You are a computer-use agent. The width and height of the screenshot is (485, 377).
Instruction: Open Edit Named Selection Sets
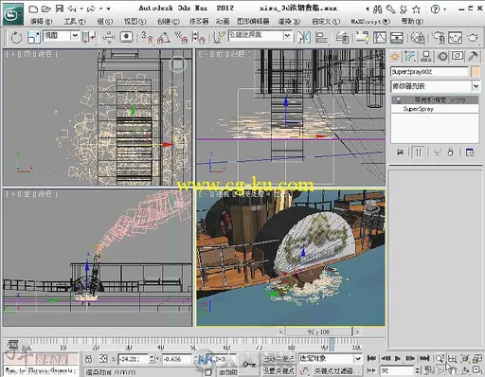[x=219, y=37]
